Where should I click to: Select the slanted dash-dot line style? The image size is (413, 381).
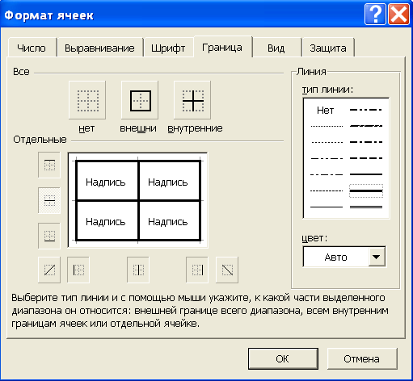(x=366, y=126)
